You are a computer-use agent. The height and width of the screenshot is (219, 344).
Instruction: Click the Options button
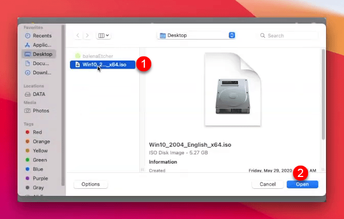[90, 184]
